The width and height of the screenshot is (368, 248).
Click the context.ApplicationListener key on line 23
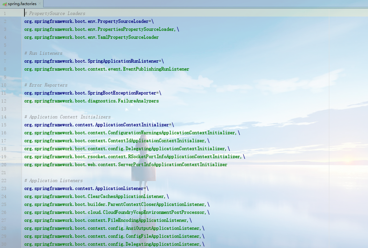pos(86,188)
